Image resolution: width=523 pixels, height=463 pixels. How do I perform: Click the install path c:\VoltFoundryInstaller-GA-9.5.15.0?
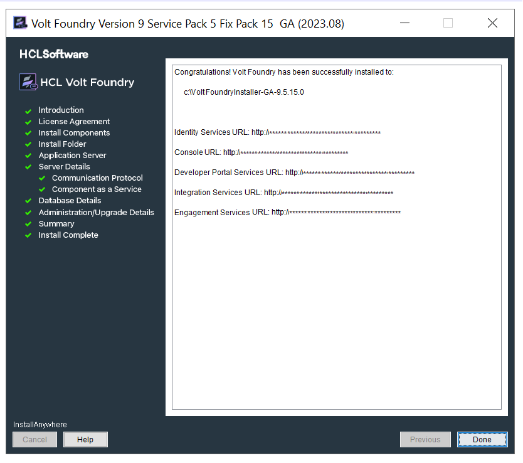click(x=244, y=92)
